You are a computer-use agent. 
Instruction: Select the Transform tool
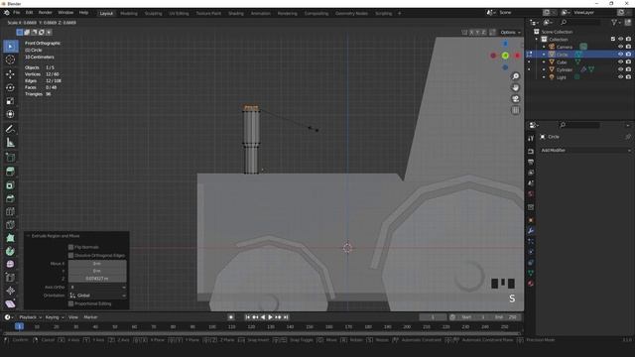pyautogui.click(x=10, y=115)
